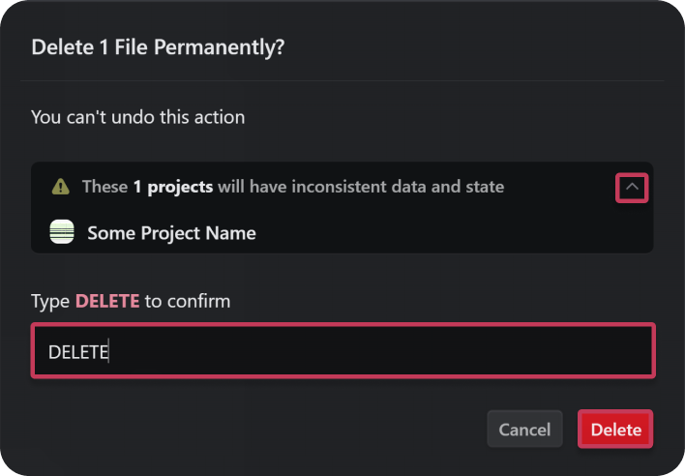Click the yellow warning triangle icon
685x476 pixels.
[x=61, y=187]
